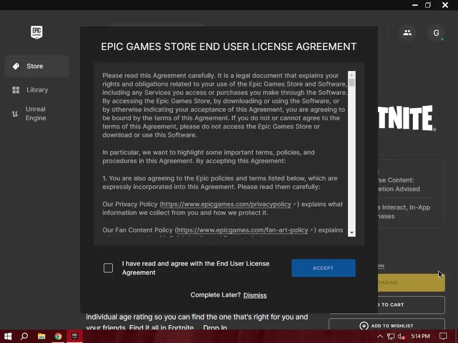Screen dimensions: 458x343
Task: Open the Store section in sidebar
Action: [37, 66]
